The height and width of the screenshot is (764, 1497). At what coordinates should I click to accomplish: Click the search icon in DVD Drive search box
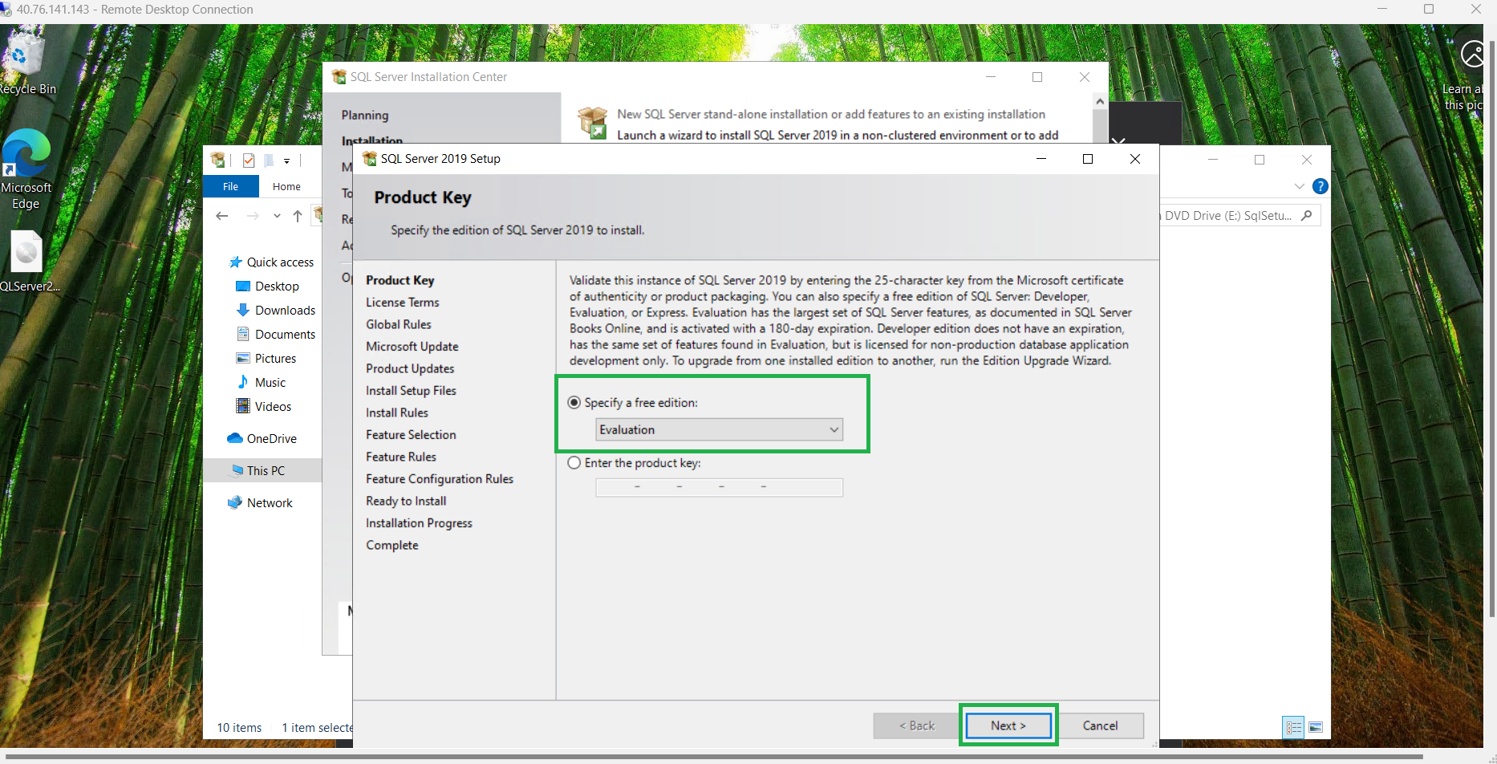click(x=1307, y=215)
